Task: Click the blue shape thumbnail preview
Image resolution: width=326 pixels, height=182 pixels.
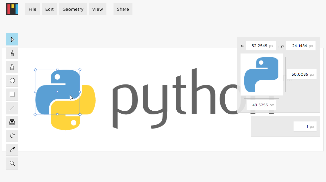Action: point(261,74)
